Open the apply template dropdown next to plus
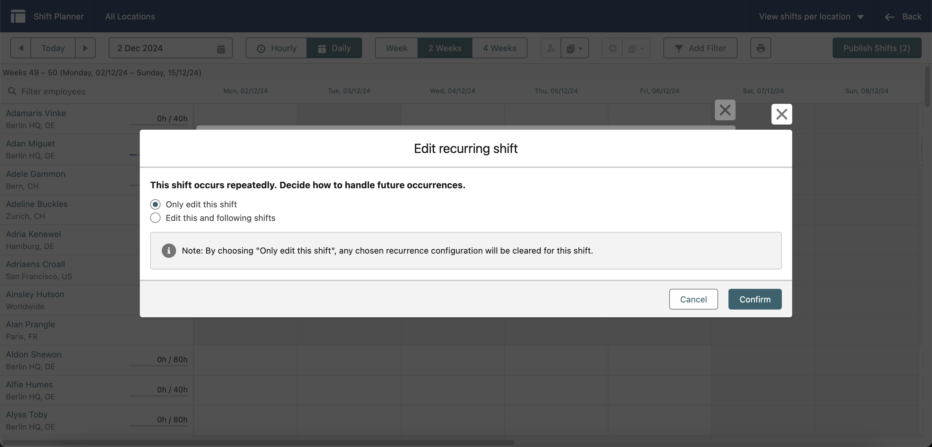The image size is (932, 447). click(636, 48)
